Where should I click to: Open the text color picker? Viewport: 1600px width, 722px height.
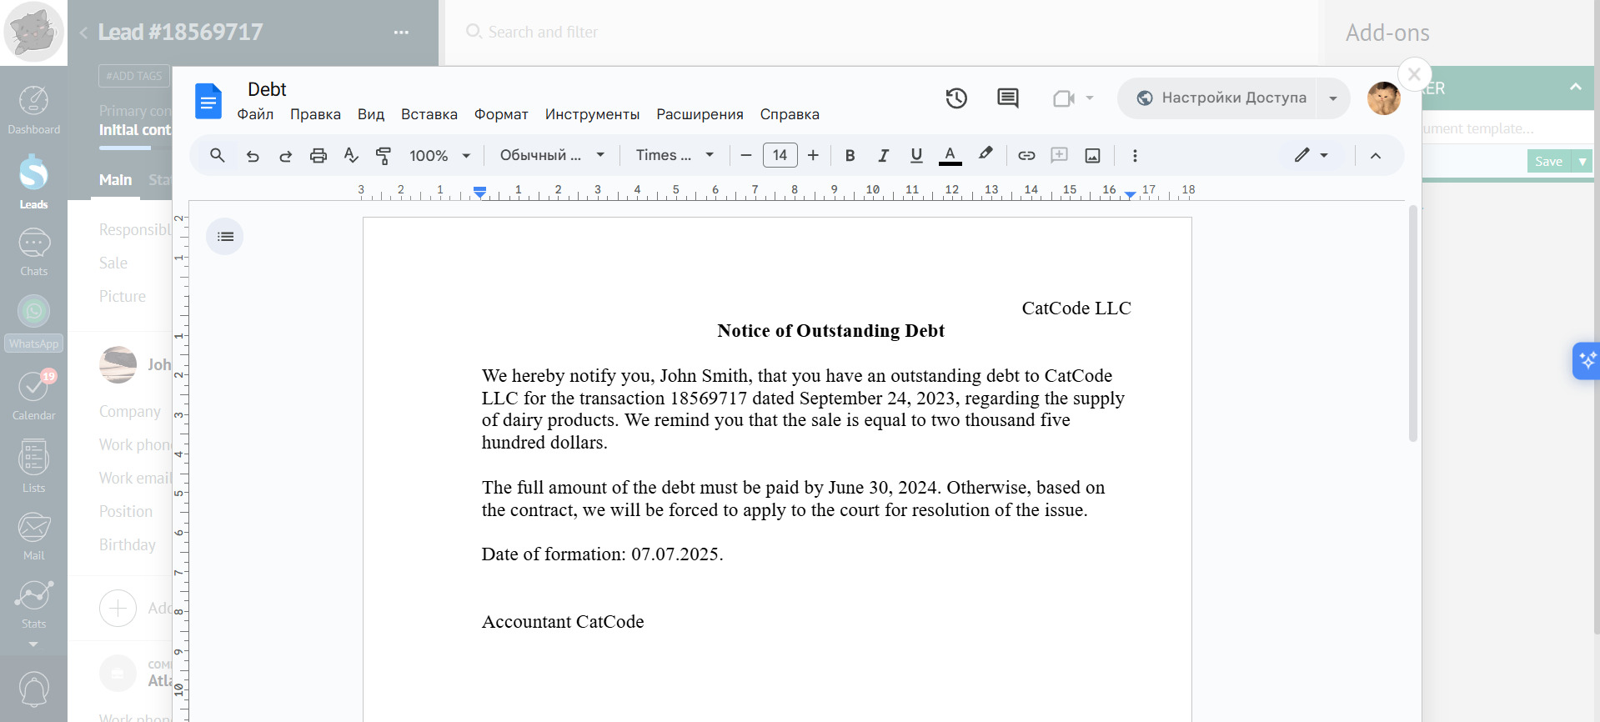(x=950, y=156)
